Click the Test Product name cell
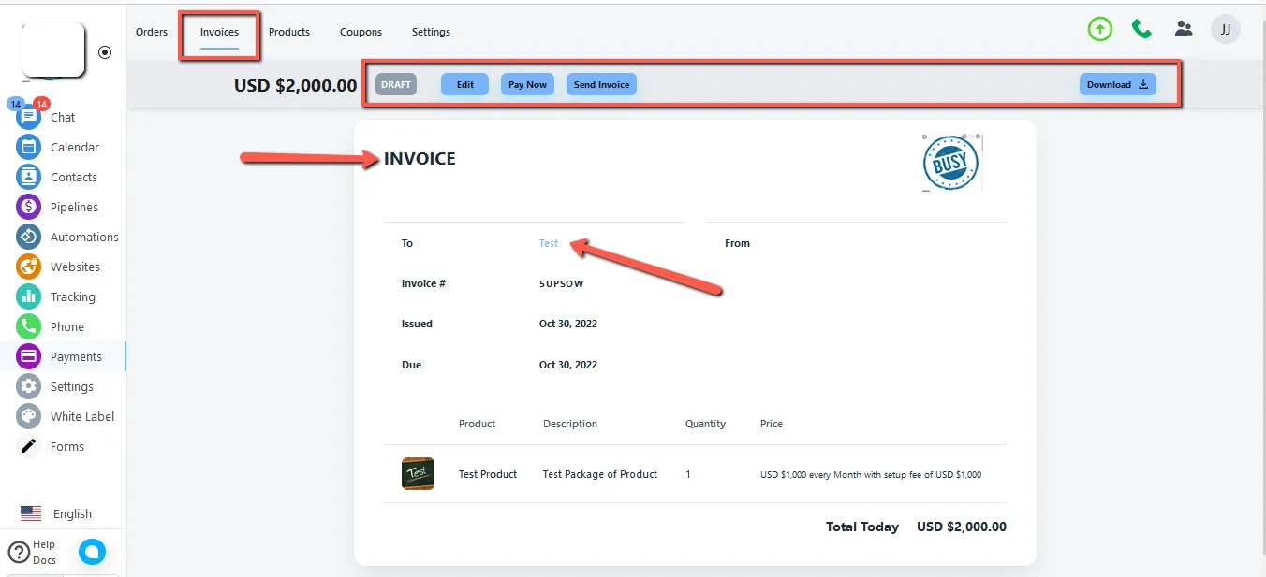Image resolution: width=1266 pixels, height=577 pixels. (x=488, y=474)
